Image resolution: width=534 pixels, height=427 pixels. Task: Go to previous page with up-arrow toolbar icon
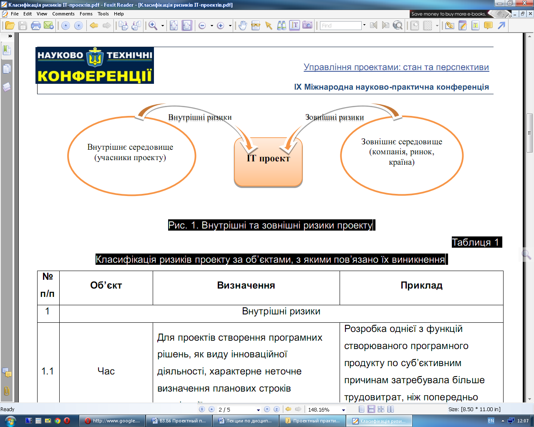[65, 25]
